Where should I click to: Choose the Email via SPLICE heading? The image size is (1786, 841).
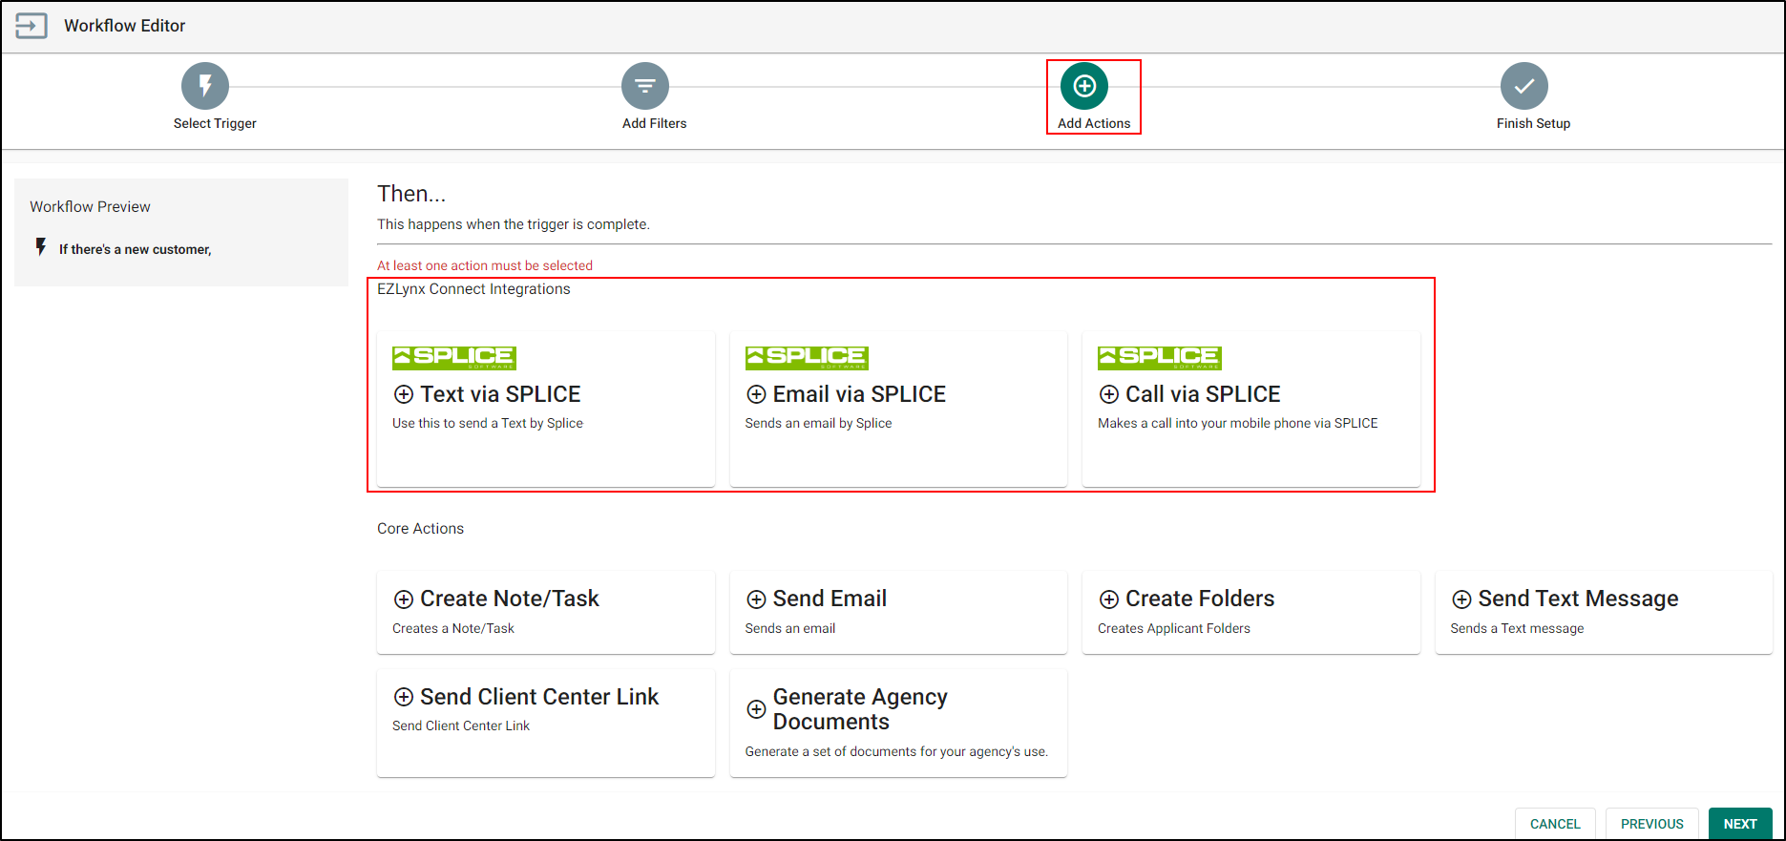(x=859, y=394)
